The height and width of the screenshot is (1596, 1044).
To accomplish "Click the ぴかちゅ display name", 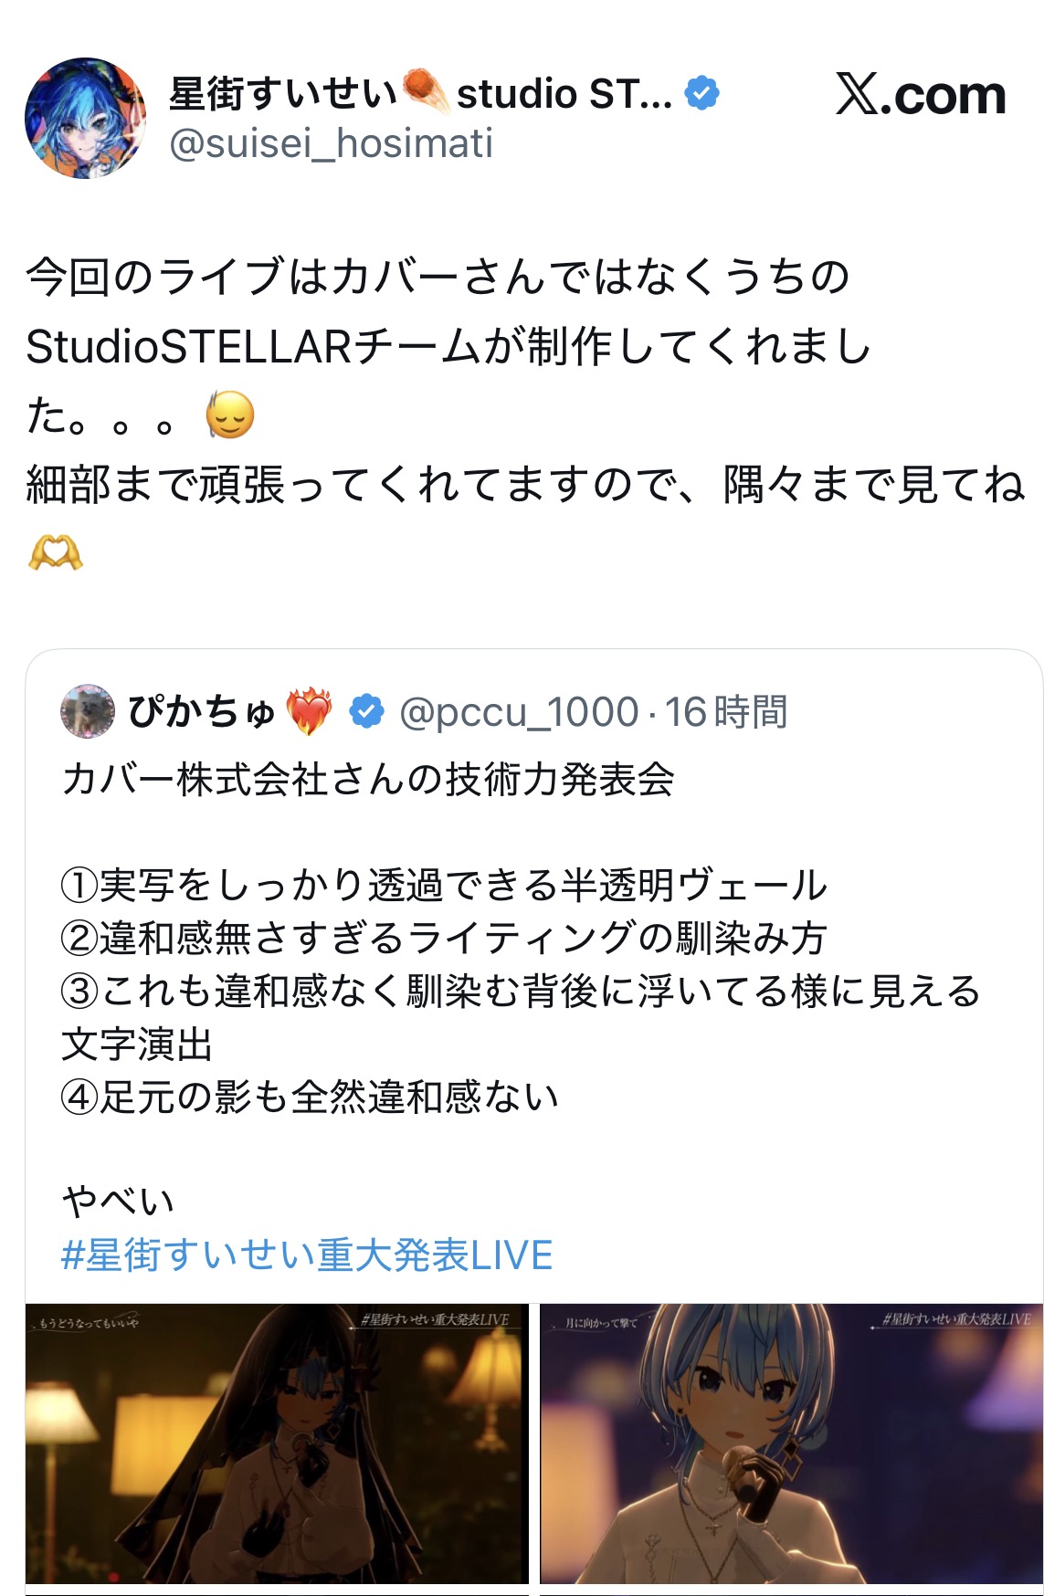I will click(202, 711).
